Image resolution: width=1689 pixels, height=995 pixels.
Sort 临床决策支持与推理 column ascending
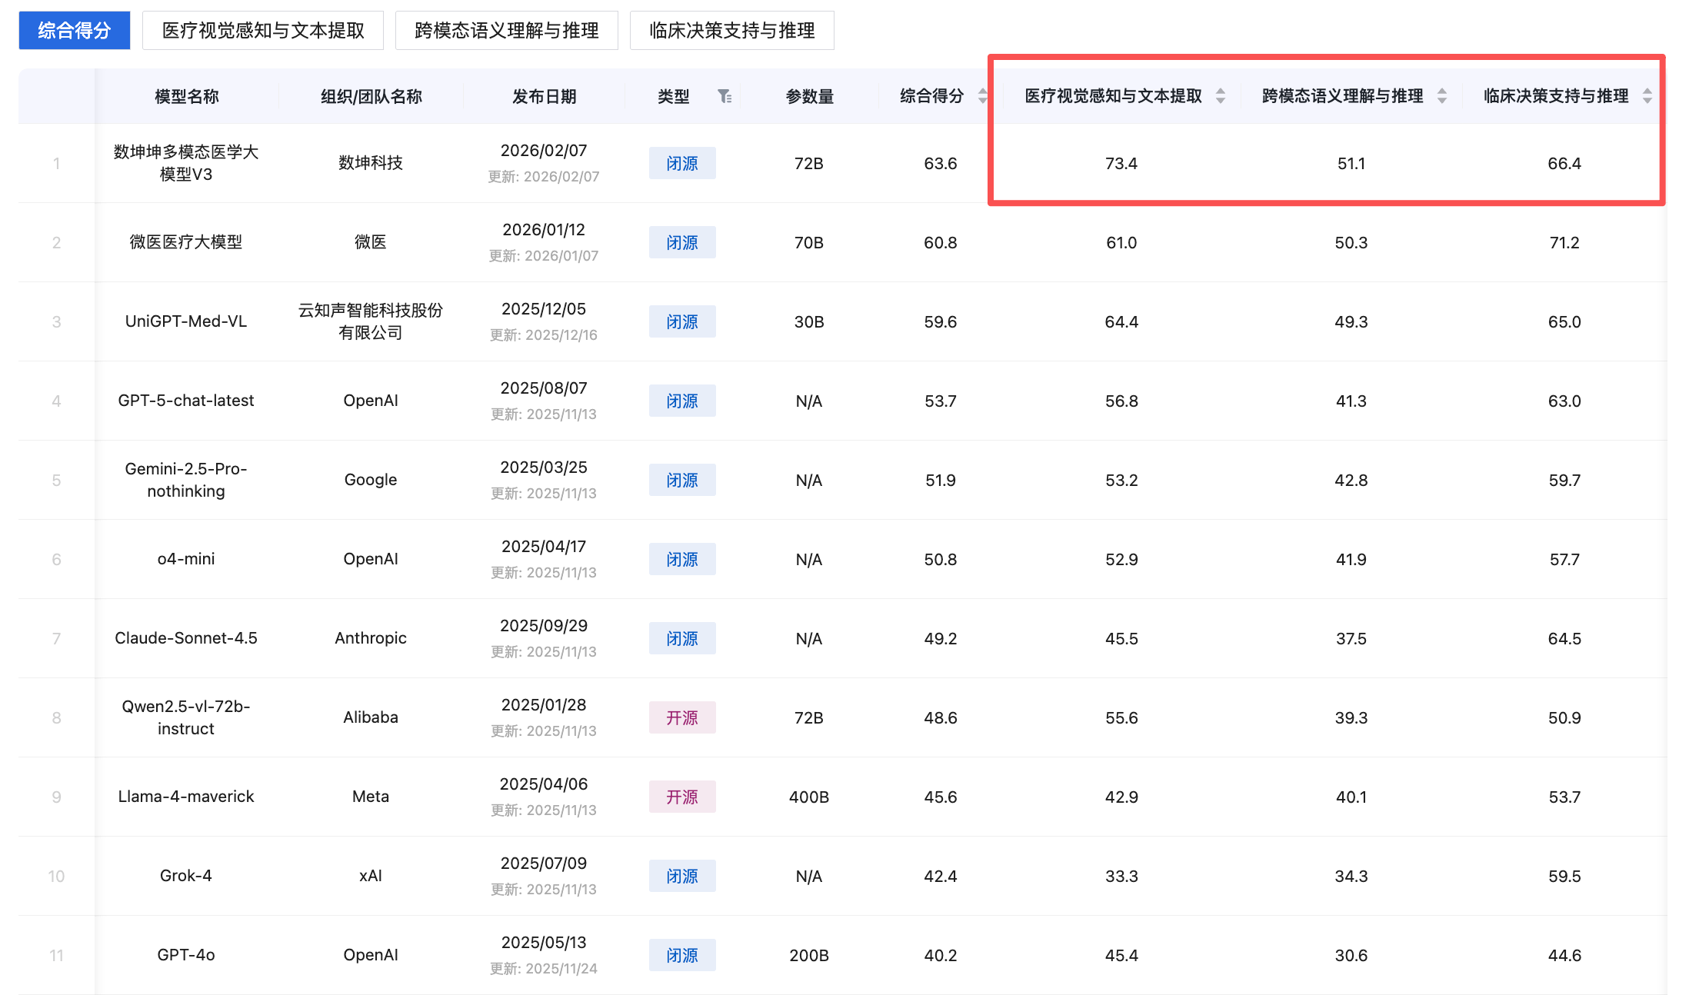(x=1647, y=91)
